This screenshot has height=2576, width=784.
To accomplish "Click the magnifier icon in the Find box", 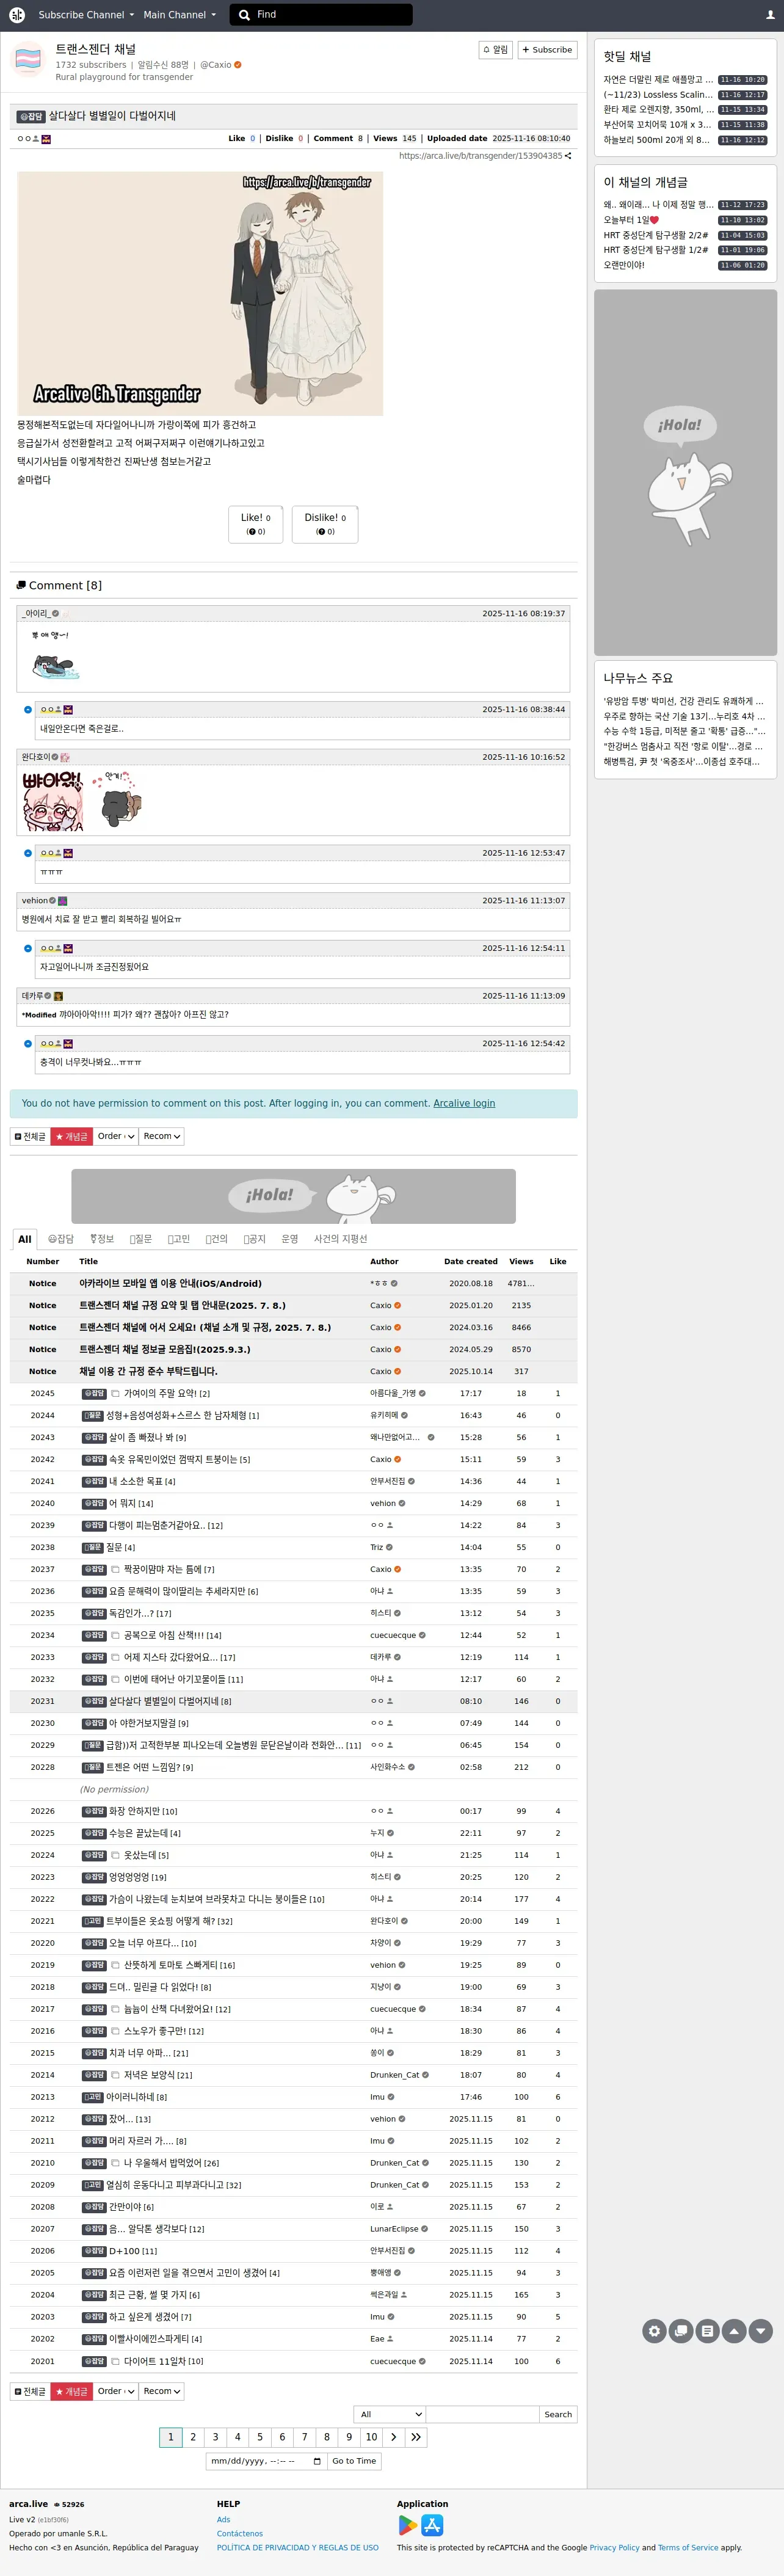I will (244, 15).
